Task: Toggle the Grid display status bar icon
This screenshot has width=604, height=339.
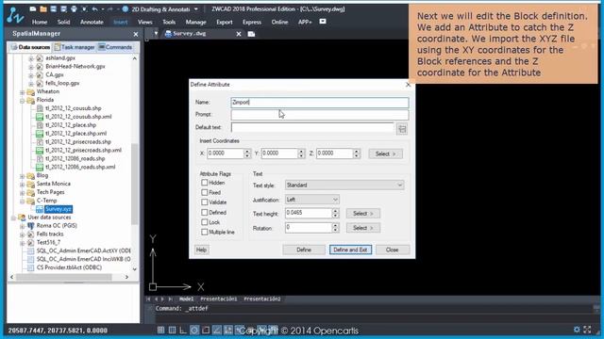Action: click(172, 330)
